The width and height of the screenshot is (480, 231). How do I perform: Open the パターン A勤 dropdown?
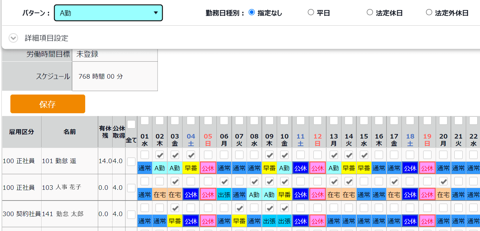pos(108,13)
